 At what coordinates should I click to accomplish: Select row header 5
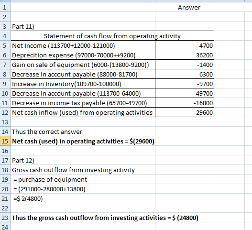5,45
